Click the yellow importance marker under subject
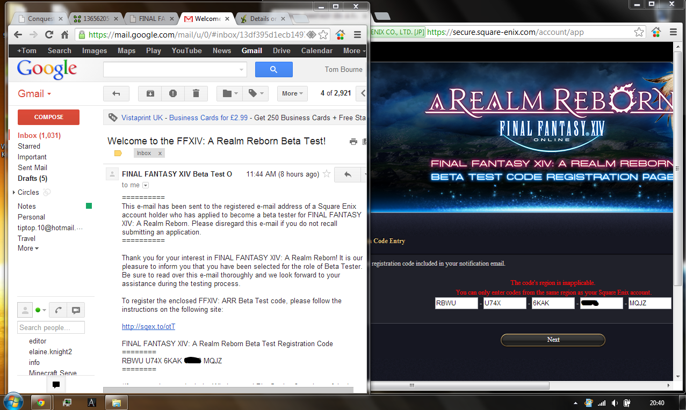The height and width of the screenshot is (410, 686). (x=118, y=153)
